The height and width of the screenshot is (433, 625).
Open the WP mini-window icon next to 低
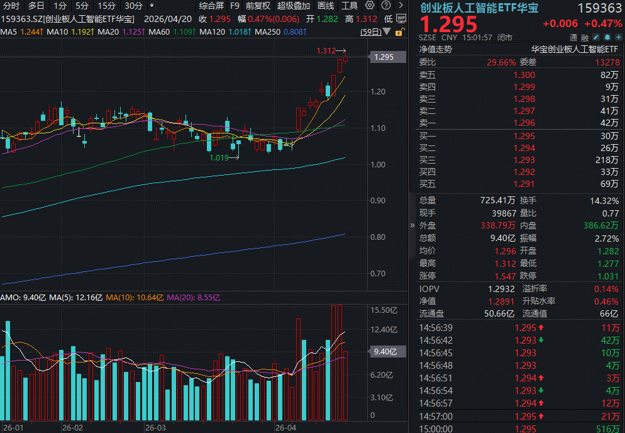401,19
